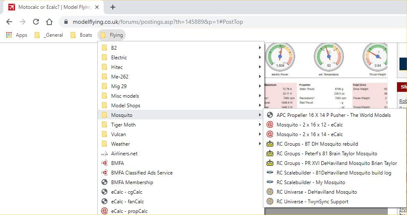407x215 pixels.
Task: Click the browser Back arrow button
Action: [x=9, y=22]
